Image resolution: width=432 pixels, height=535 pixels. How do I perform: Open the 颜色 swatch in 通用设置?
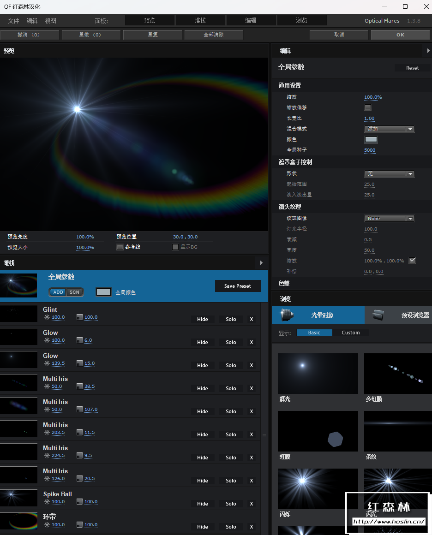tap(371, 139)
